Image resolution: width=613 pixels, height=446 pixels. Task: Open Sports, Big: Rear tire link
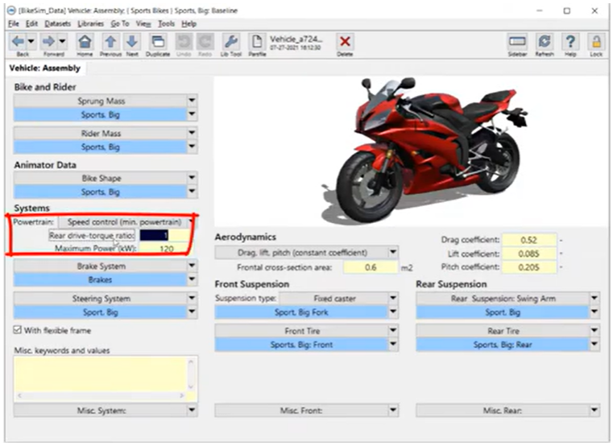point(503,345)
